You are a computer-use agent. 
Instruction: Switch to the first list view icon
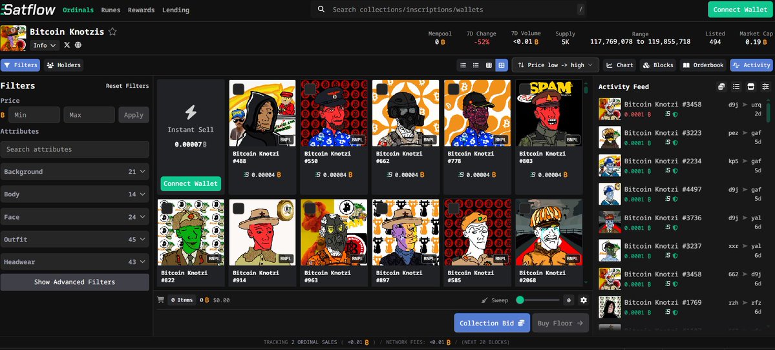tap(463, 65)
